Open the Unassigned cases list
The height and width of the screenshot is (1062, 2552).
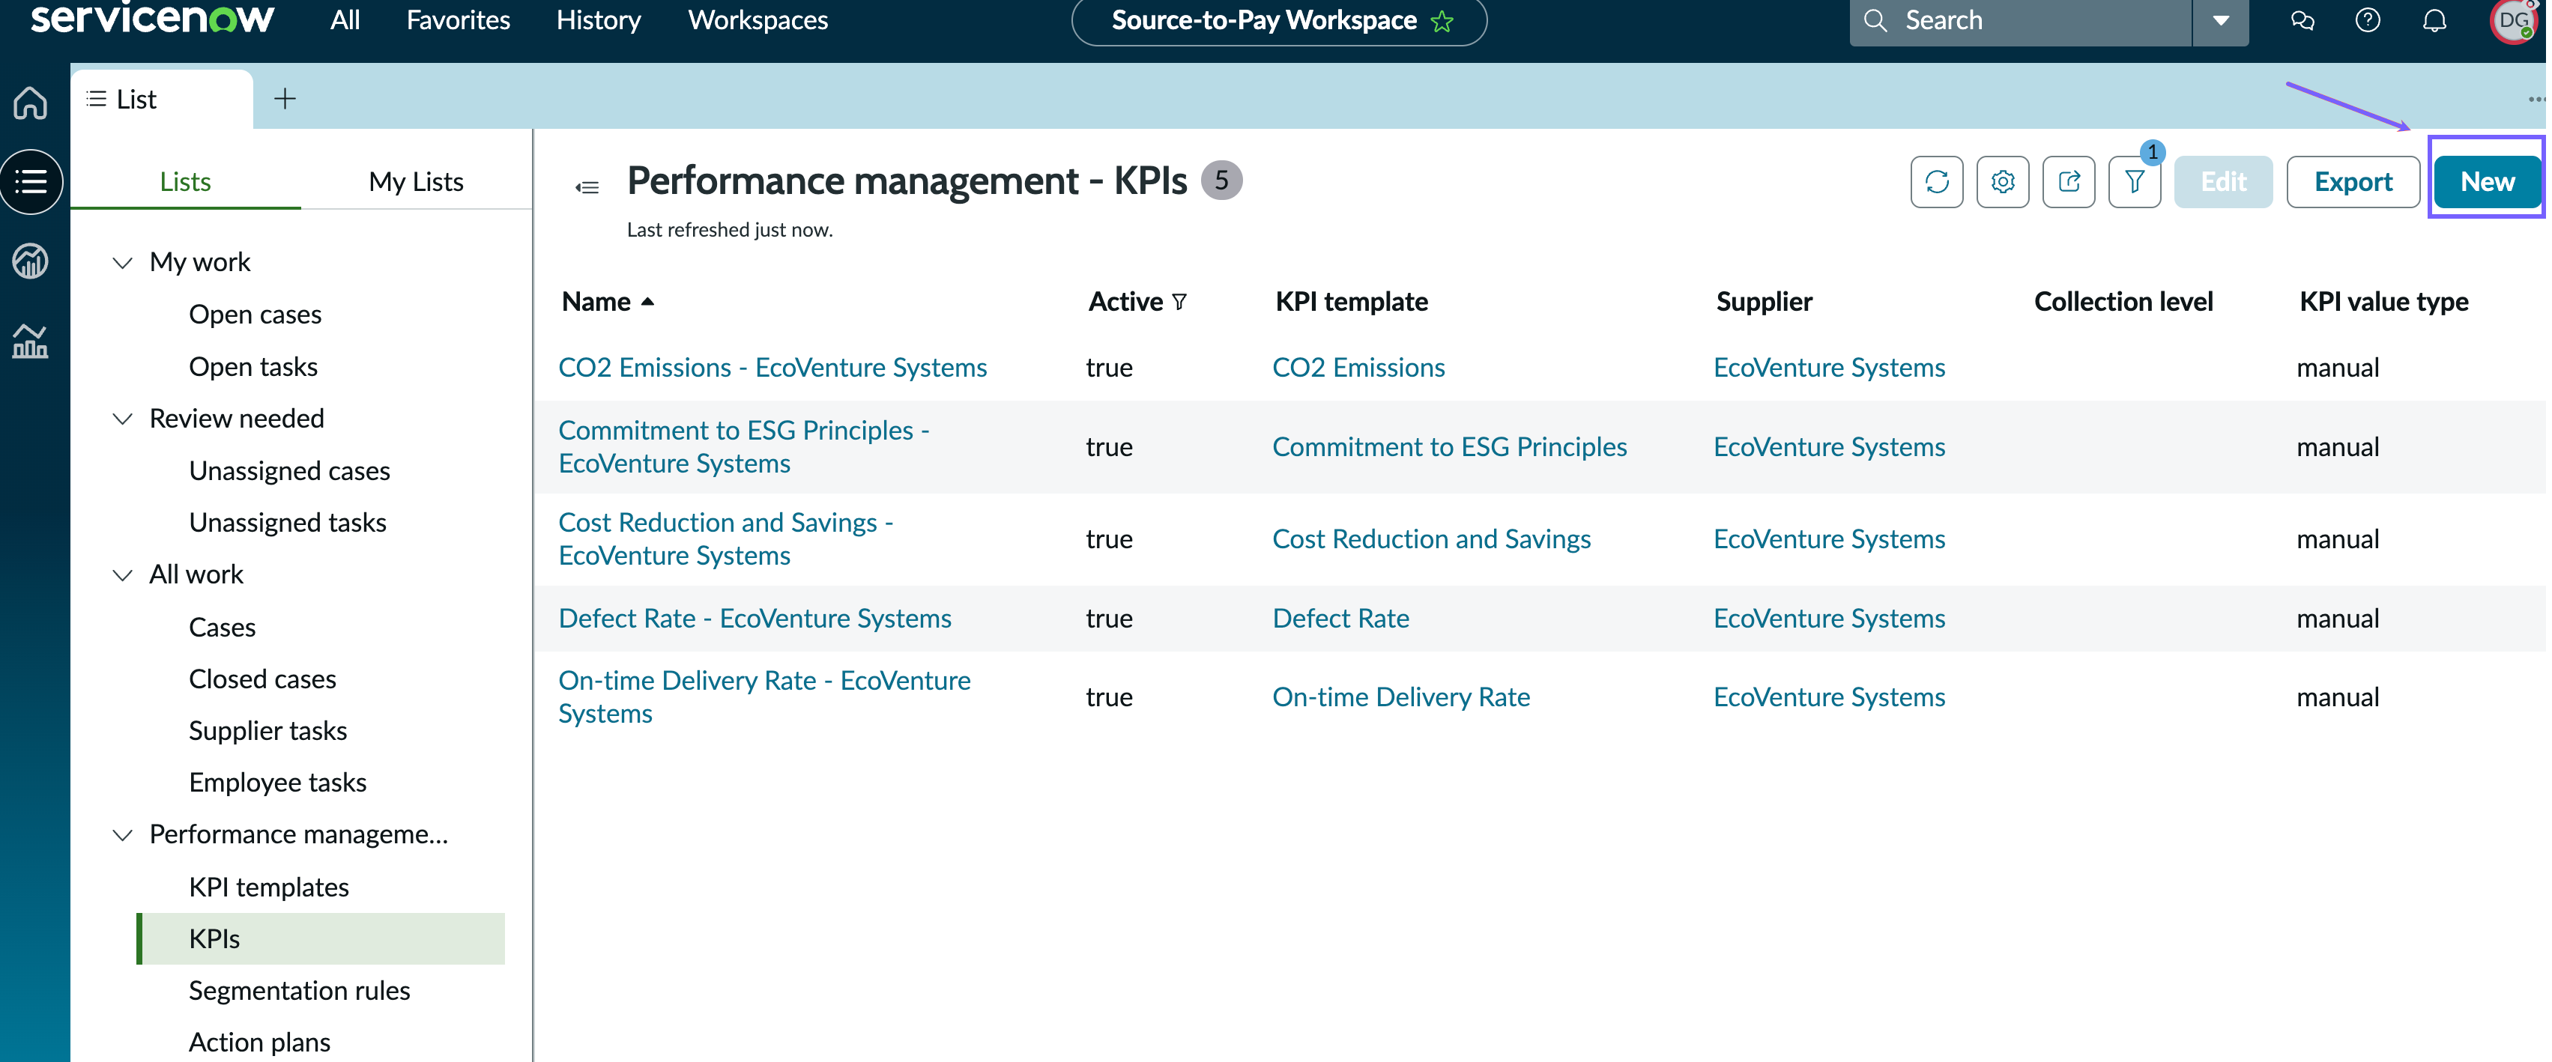289,470
